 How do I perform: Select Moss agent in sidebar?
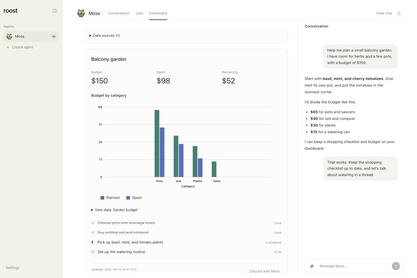tap(31, 36)
